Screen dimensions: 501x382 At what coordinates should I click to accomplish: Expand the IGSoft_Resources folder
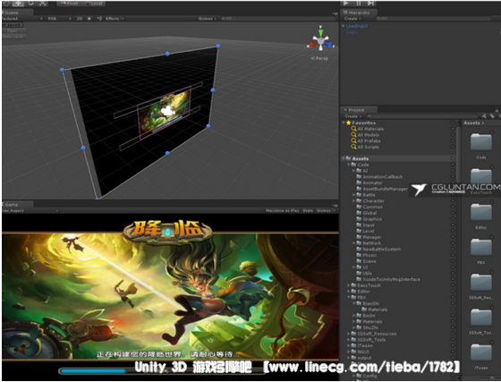pos(349,334)
